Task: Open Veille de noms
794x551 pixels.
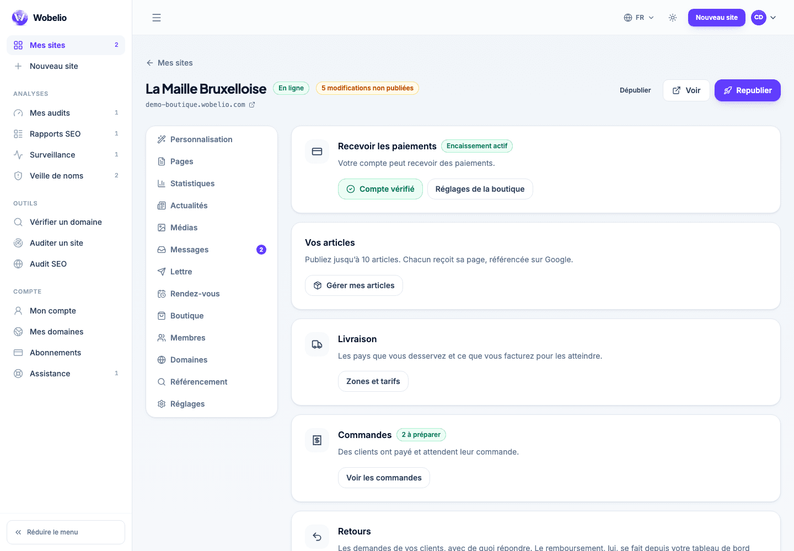Action: pyautogui.click(x=66, y=176)
